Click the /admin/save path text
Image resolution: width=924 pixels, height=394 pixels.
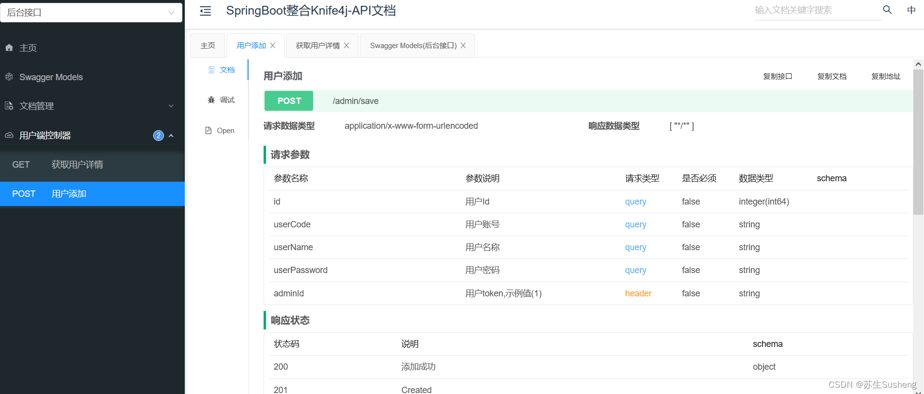pos(355,101)
